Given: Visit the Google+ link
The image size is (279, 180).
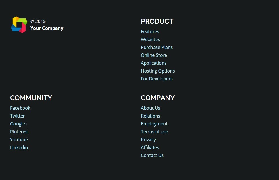Looking at the screenshot, I should click(x=19, y=124).
